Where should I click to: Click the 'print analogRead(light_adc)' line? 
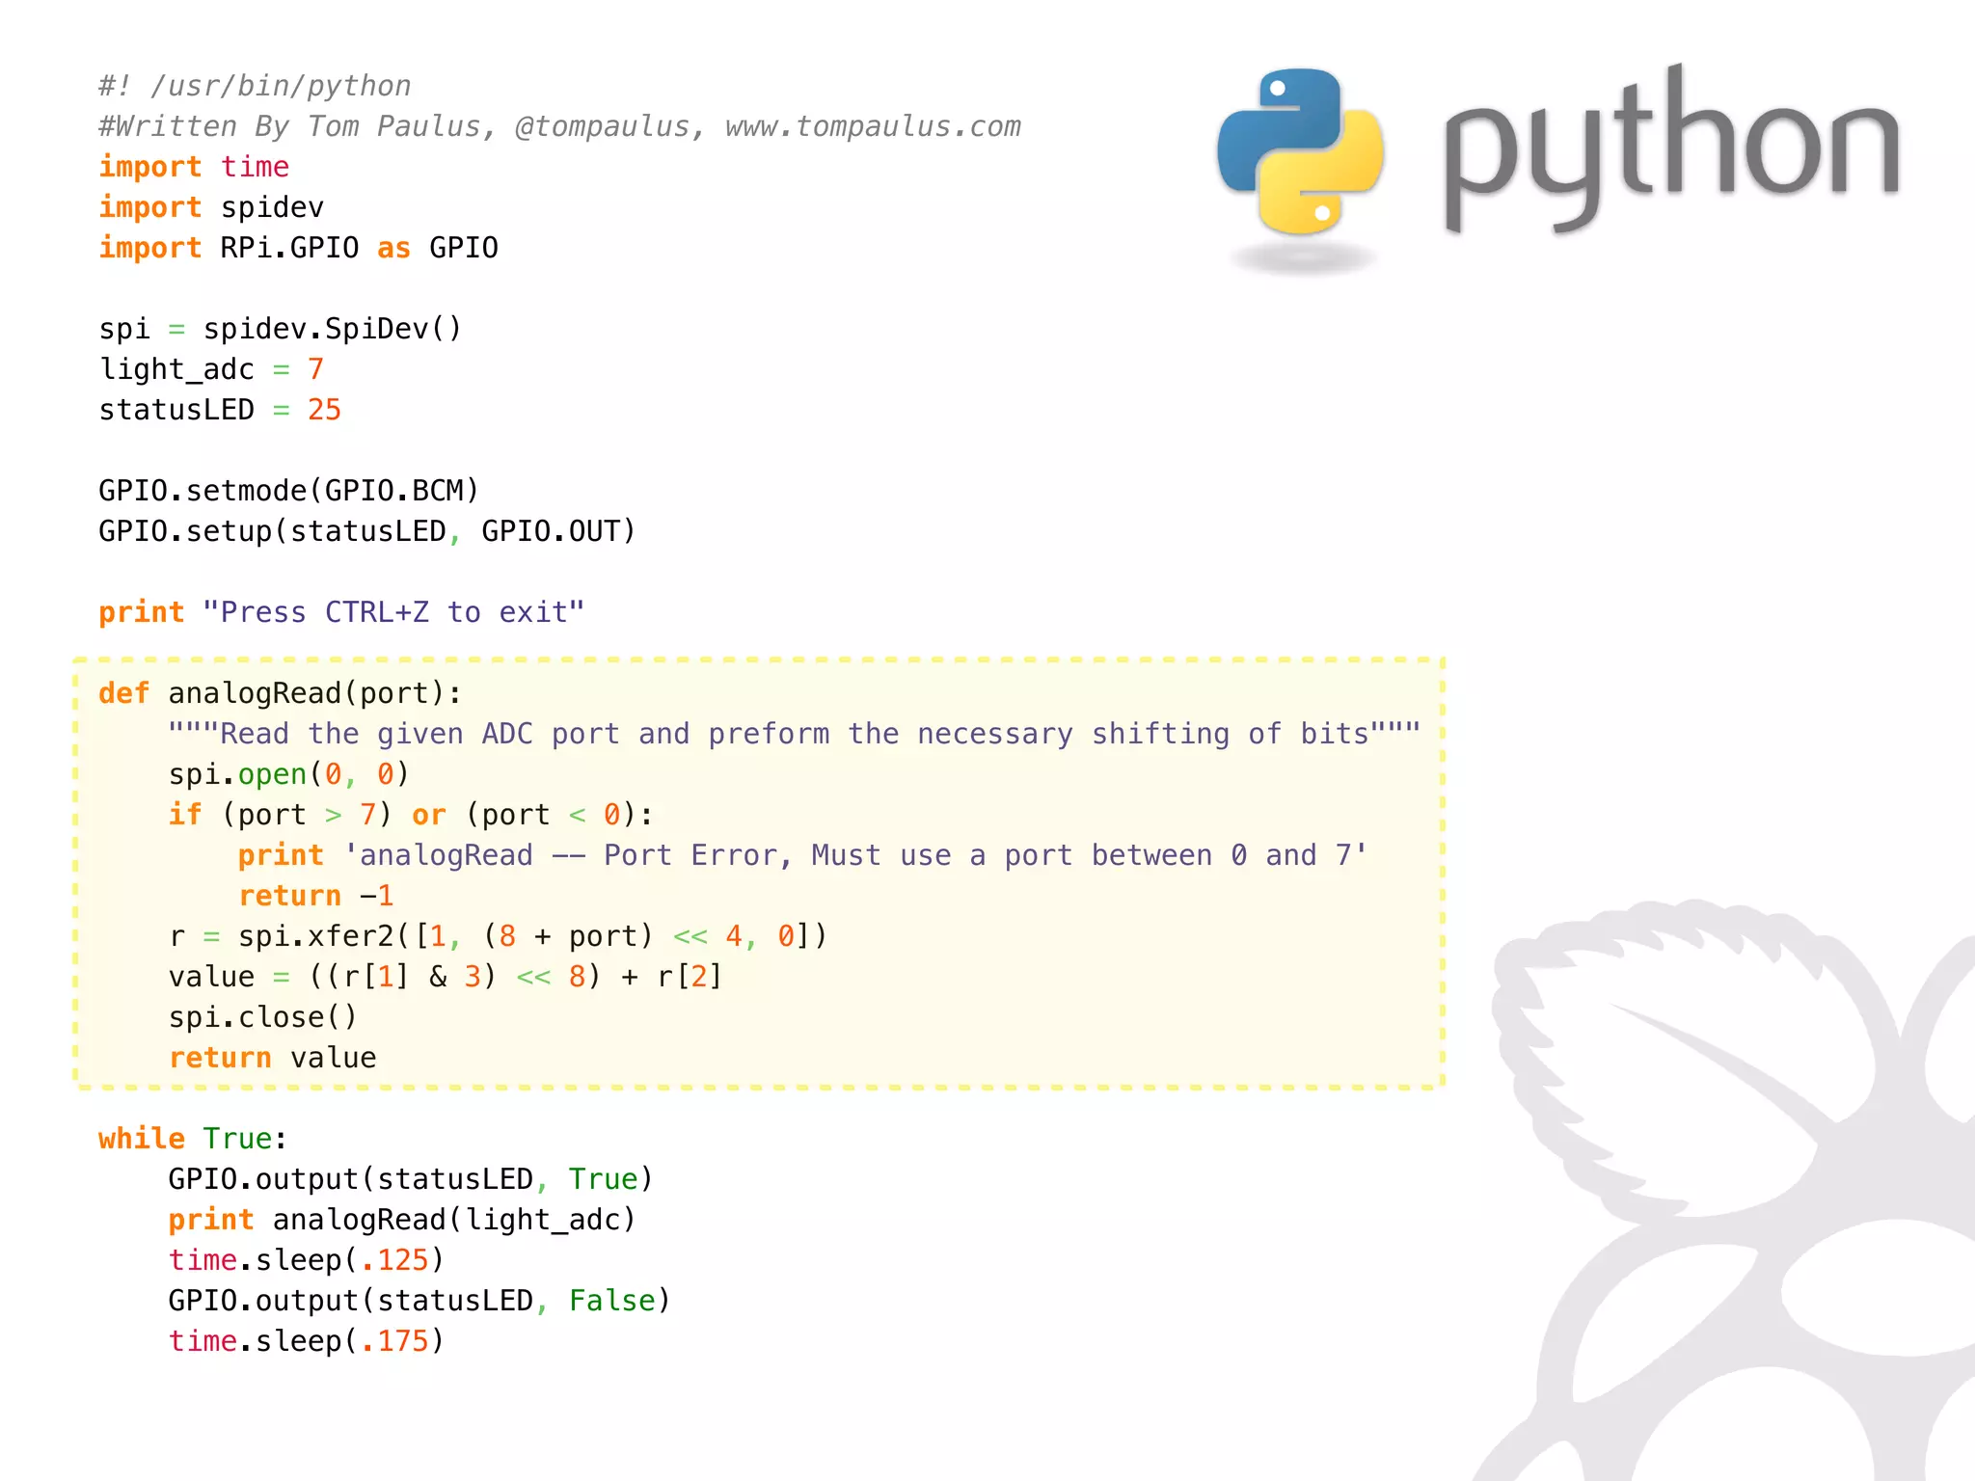pyautogui.click(x=402, y=1220)
